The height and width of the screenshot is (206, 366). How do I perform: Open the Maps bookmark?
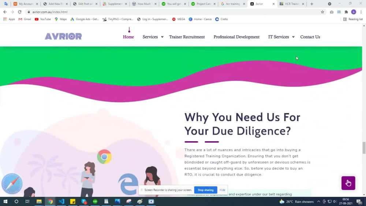61,19
